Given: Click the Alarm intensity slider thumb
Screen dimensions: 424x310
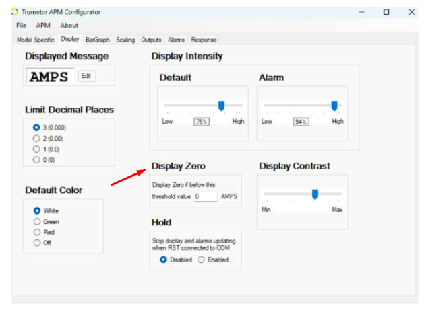Looking at the screenshot, I should (x=334, y=106).
